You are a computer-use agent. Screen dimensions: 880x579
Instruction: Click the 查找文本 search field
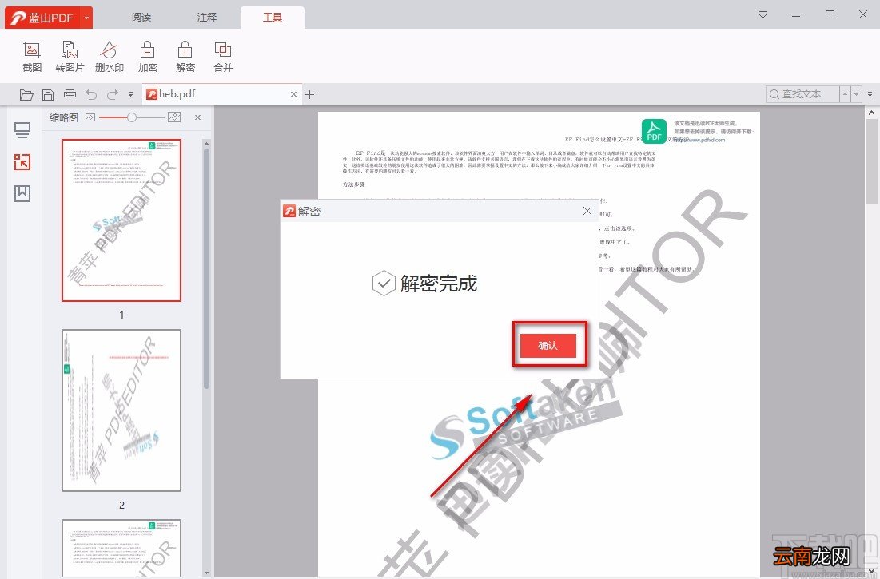pos(802,94)
